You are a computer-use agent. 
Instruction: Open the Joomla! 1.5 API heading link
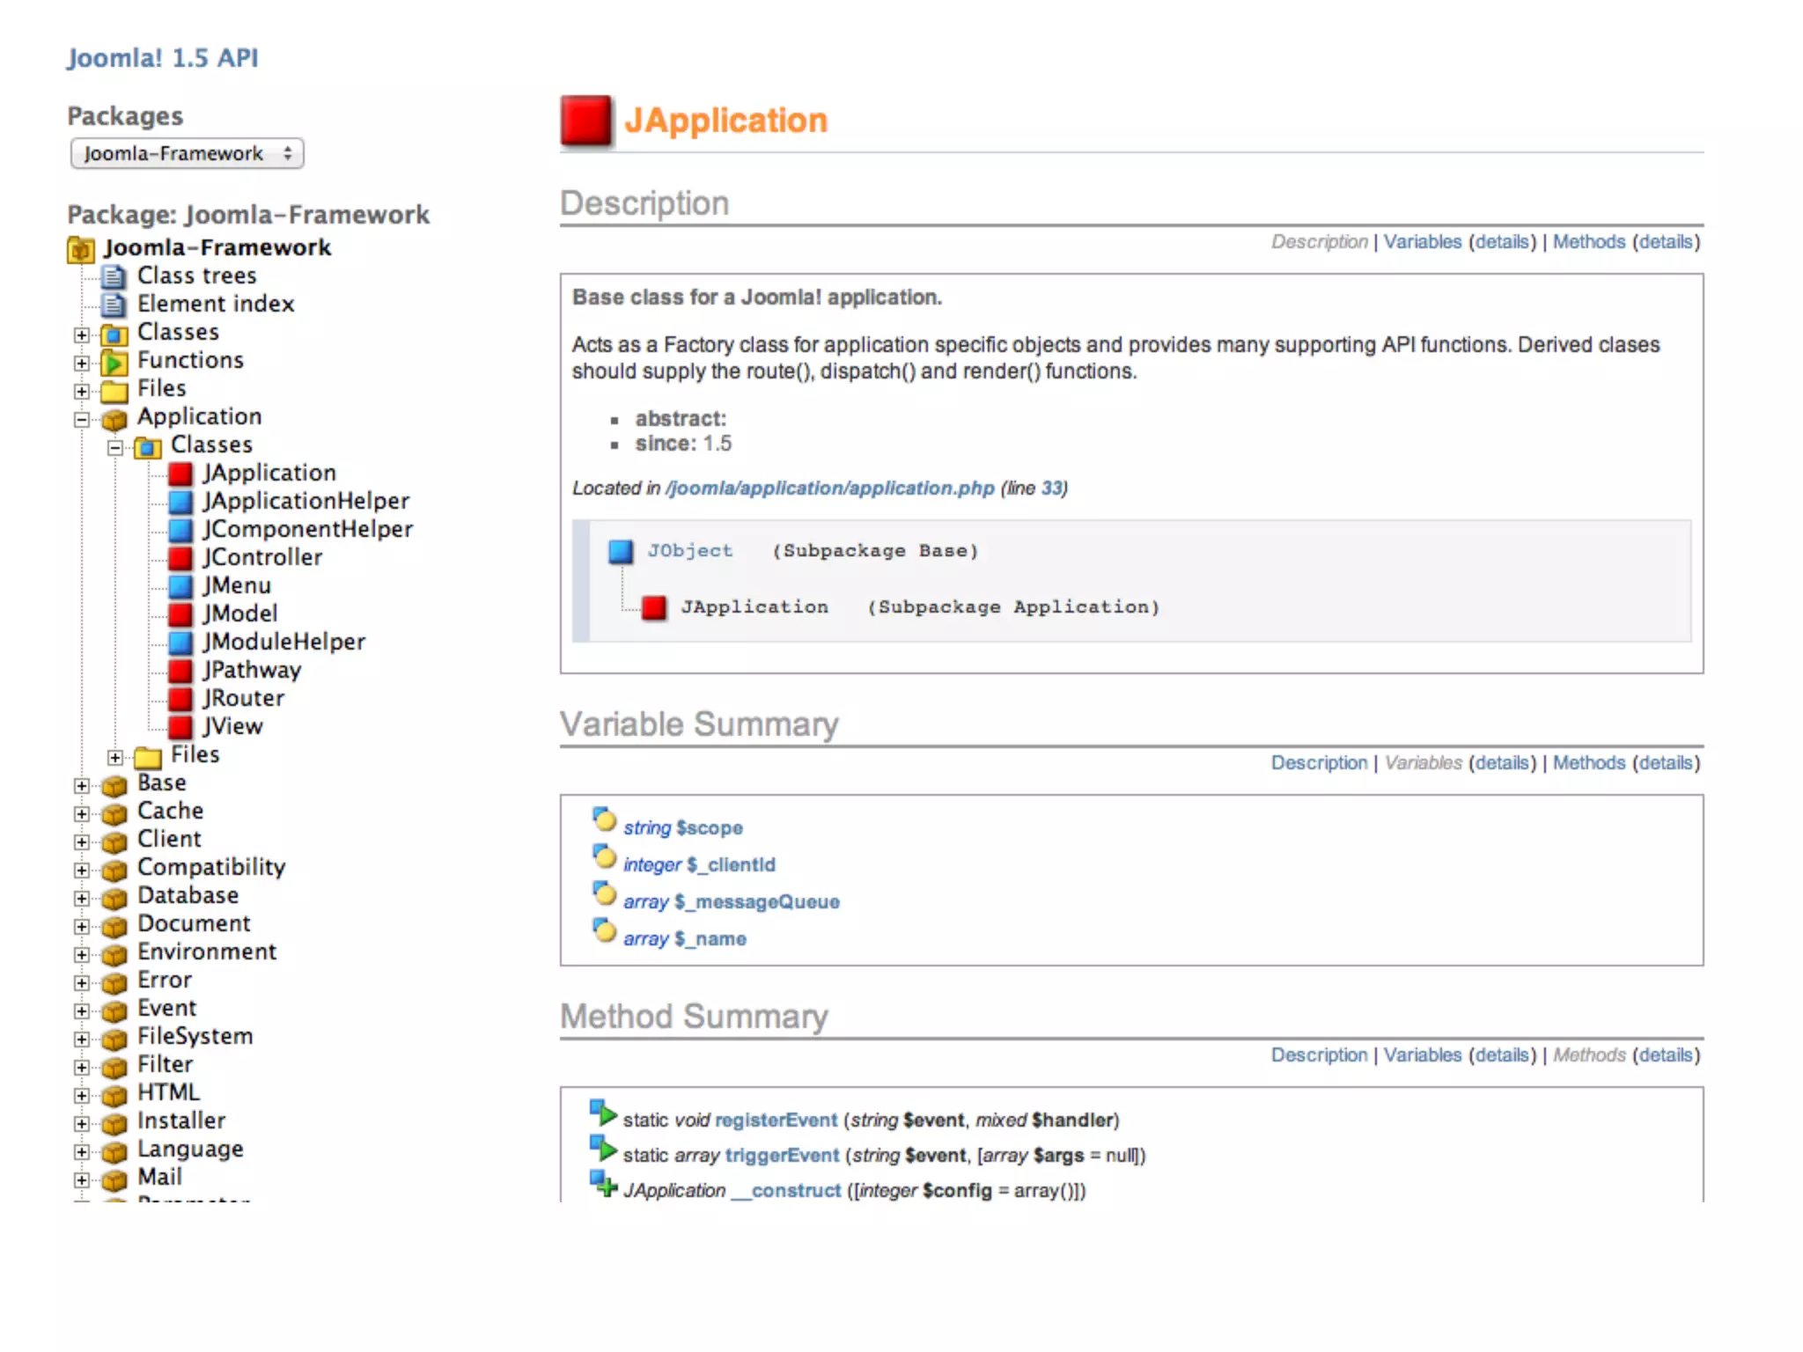pos(163,58)
